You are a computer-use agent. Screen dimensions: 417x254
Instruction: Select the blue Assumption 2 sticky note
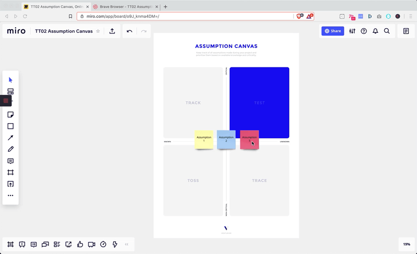226,139
